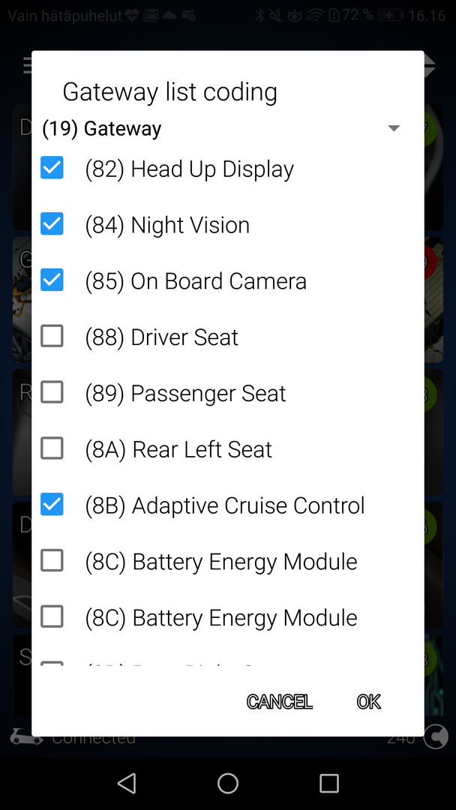The image size is (456, 810).
Task: Tap the car connection status icon
Action: (x=25, y=737)
